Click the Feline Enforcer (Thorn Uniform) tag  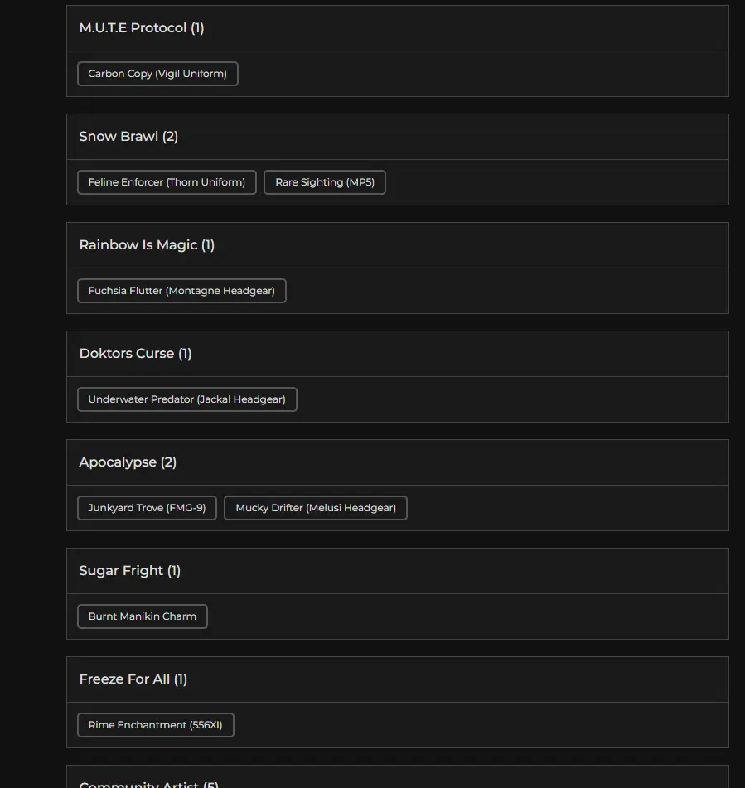tap(167, 182)
